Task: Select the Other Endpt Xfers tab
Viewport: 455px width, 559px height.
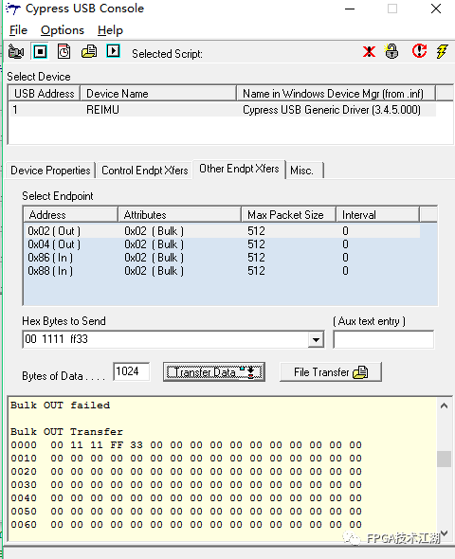Action: pyautogui.click(x=239, y=169)
